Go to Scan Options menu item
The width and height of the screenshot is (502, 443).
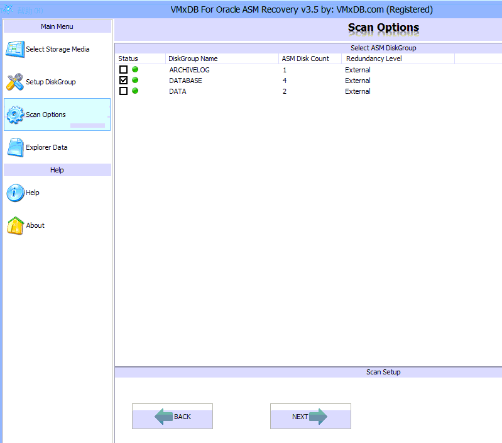45,115
